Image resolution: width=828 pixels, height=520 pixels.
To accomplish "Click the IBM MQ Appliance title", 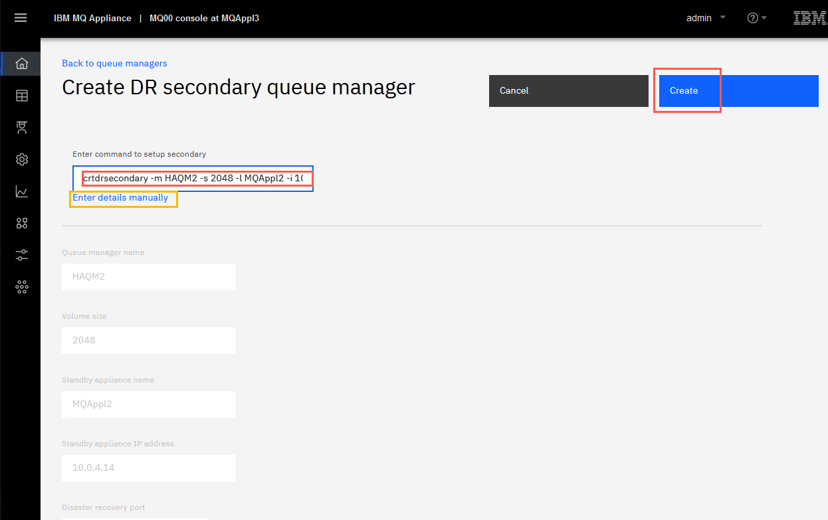I will click(92, 18).
